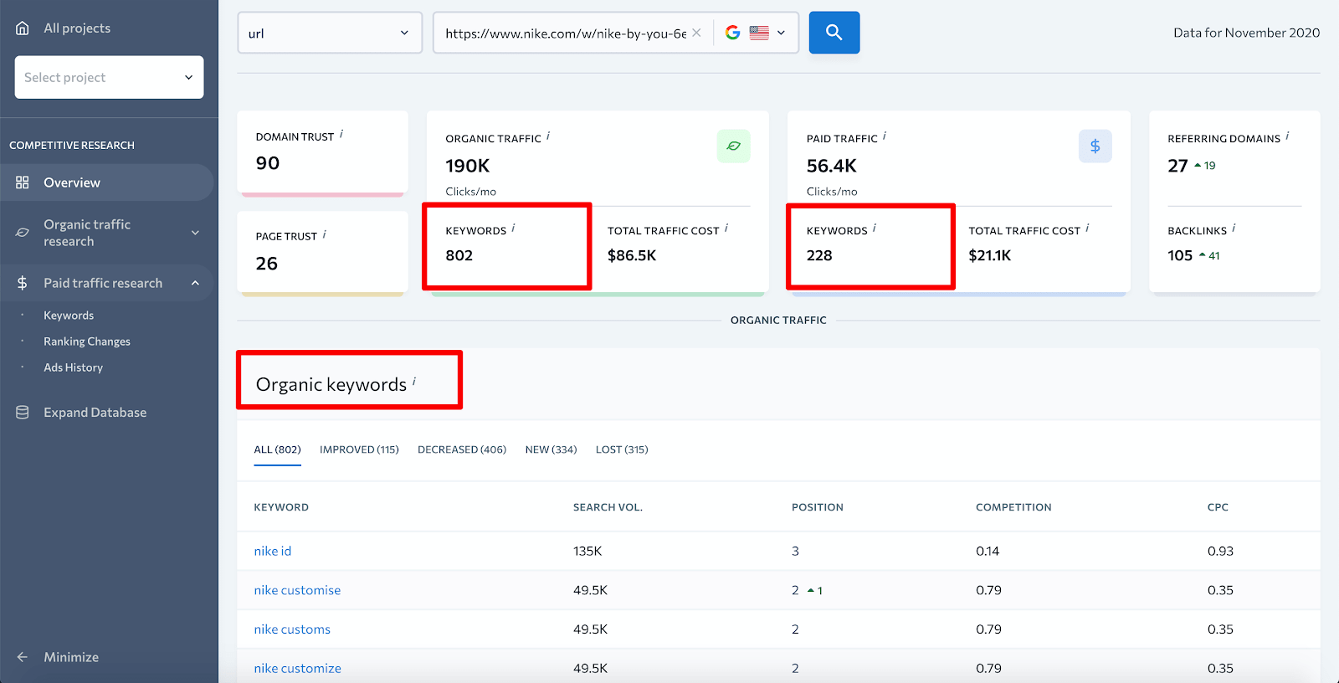Click Backlinks info icon

point(1234,228)
